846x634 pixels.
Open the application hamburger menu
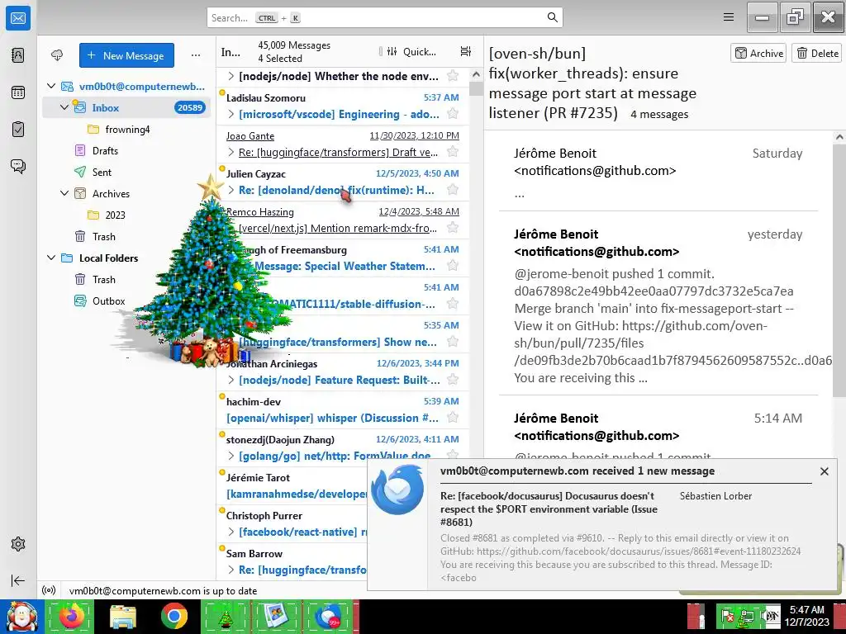coord(729,17)
